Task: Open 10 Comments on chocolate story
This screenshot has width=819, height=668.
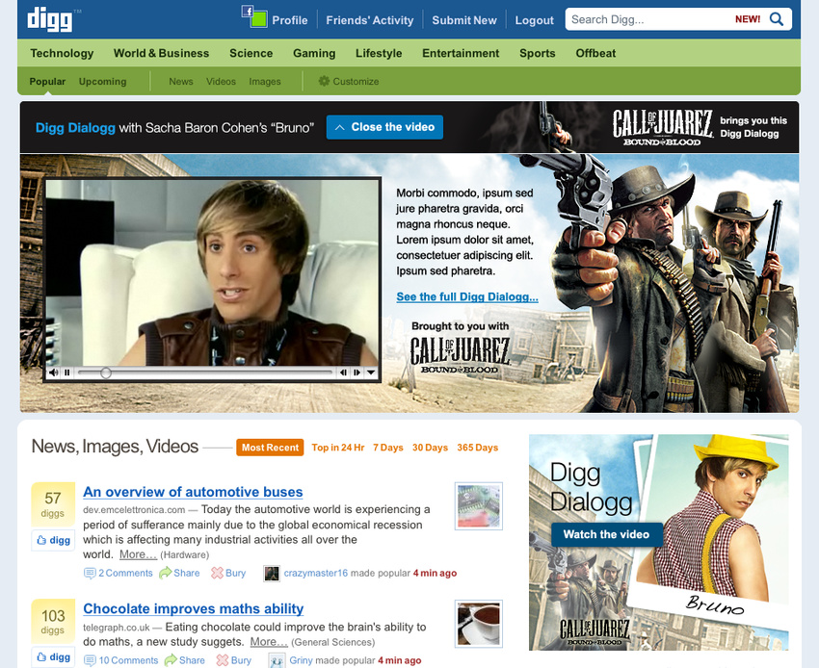Action: point(120,660)
